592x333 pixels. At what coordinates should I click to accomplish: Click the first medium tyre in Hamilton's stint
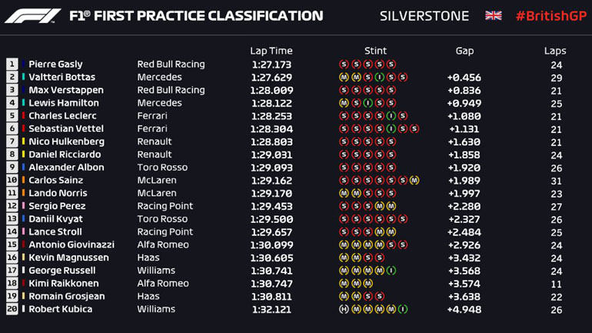344,103
